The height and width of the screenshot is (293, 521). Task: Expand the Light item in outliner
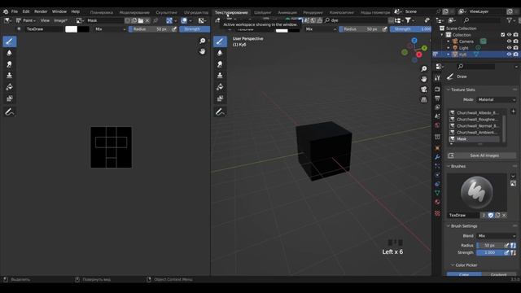pyautogui.click(x=449, y=48)
